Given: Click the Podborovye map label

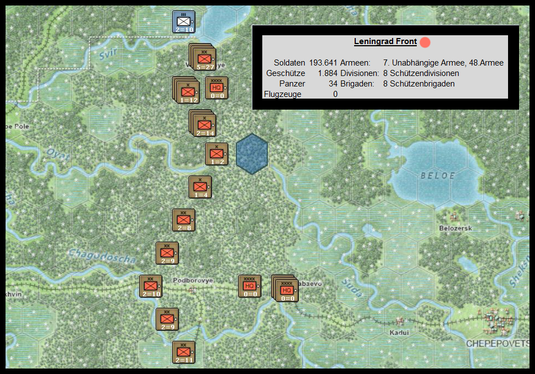Looking at the screenshot, I should click(193, 281).
